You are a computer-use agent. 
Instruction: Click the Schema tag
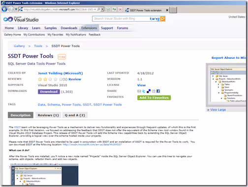(x=54, y=105)
